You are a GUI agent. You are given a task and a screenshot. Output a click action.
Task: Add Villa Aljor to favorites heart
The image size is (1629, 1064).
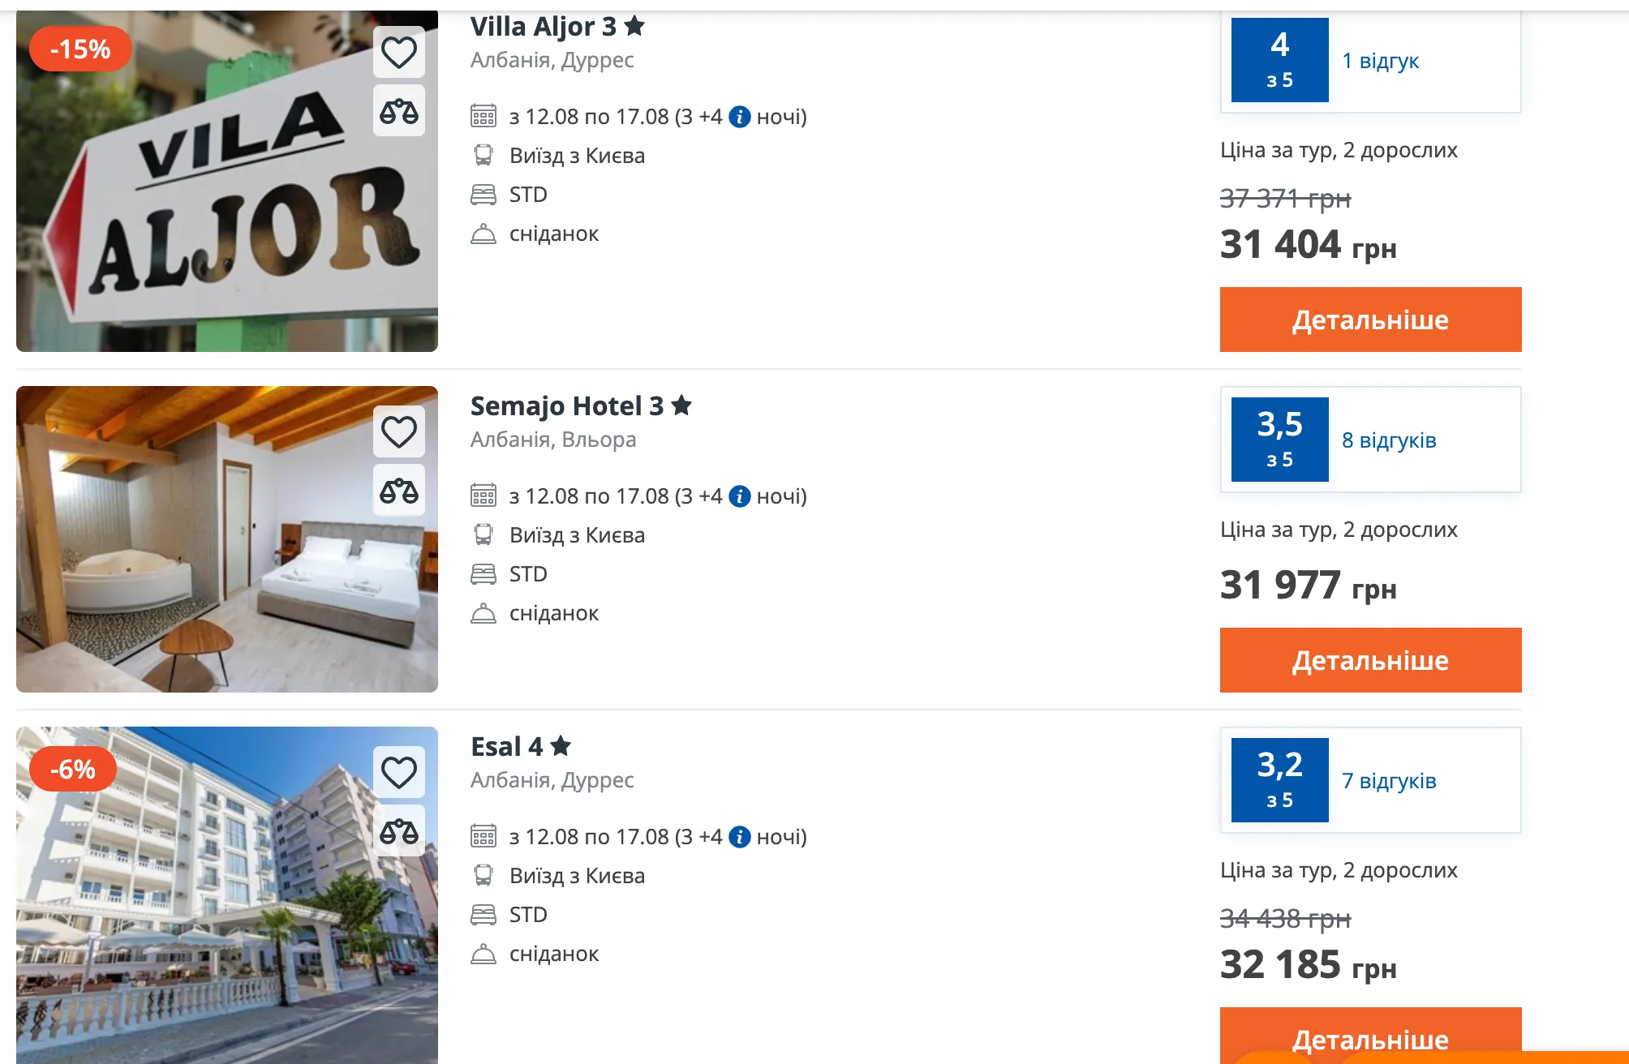(399, 53)
